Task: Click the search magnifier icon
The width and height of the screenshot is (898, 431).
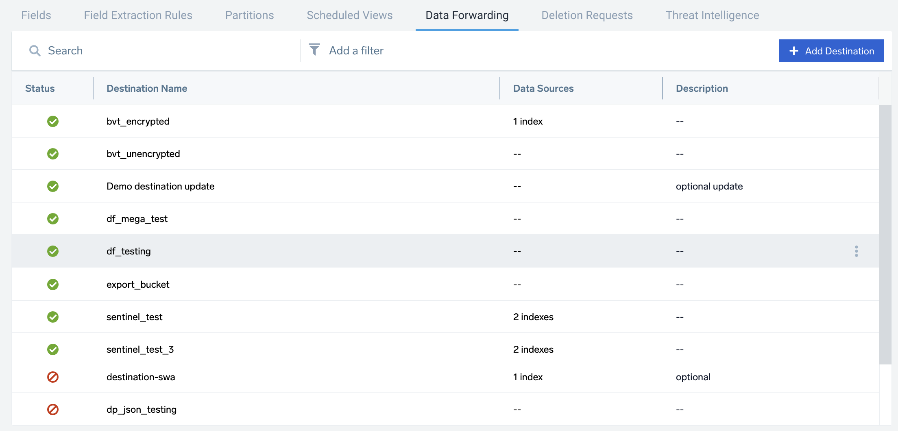Action: 35,50
